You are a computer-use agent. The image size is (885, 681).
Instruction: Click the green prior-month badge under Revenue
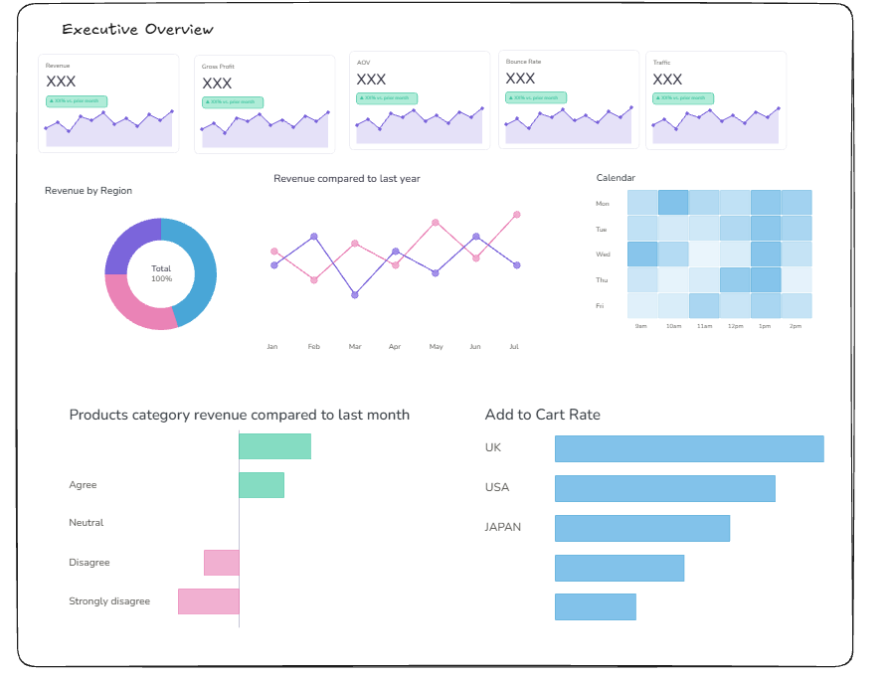[77, 101]
